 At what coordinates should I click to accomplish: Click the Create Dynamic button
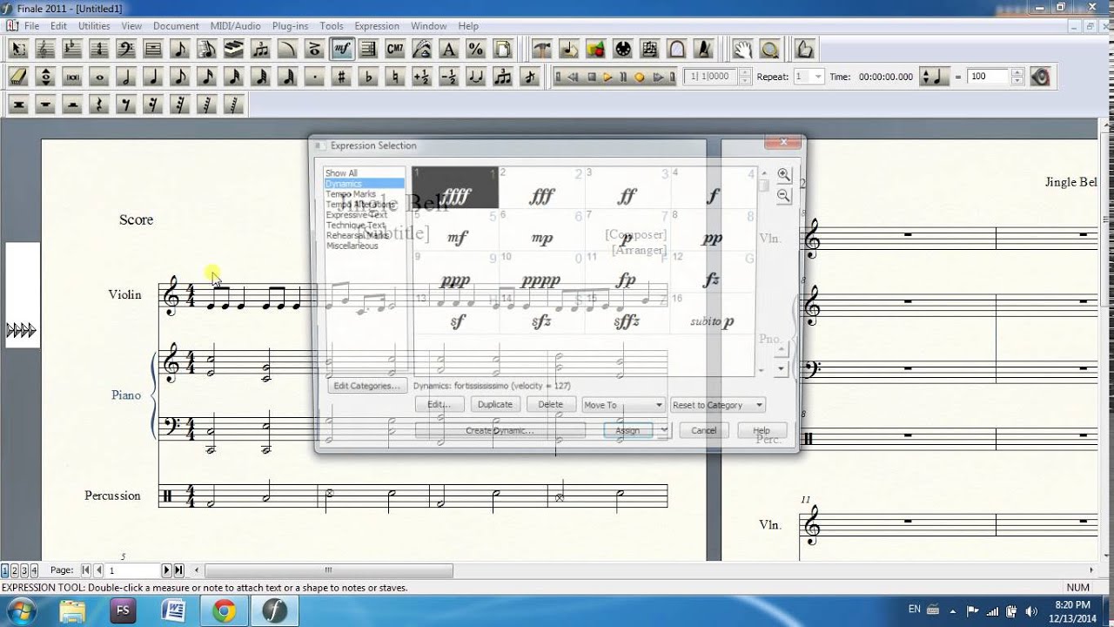coord(500,430)
